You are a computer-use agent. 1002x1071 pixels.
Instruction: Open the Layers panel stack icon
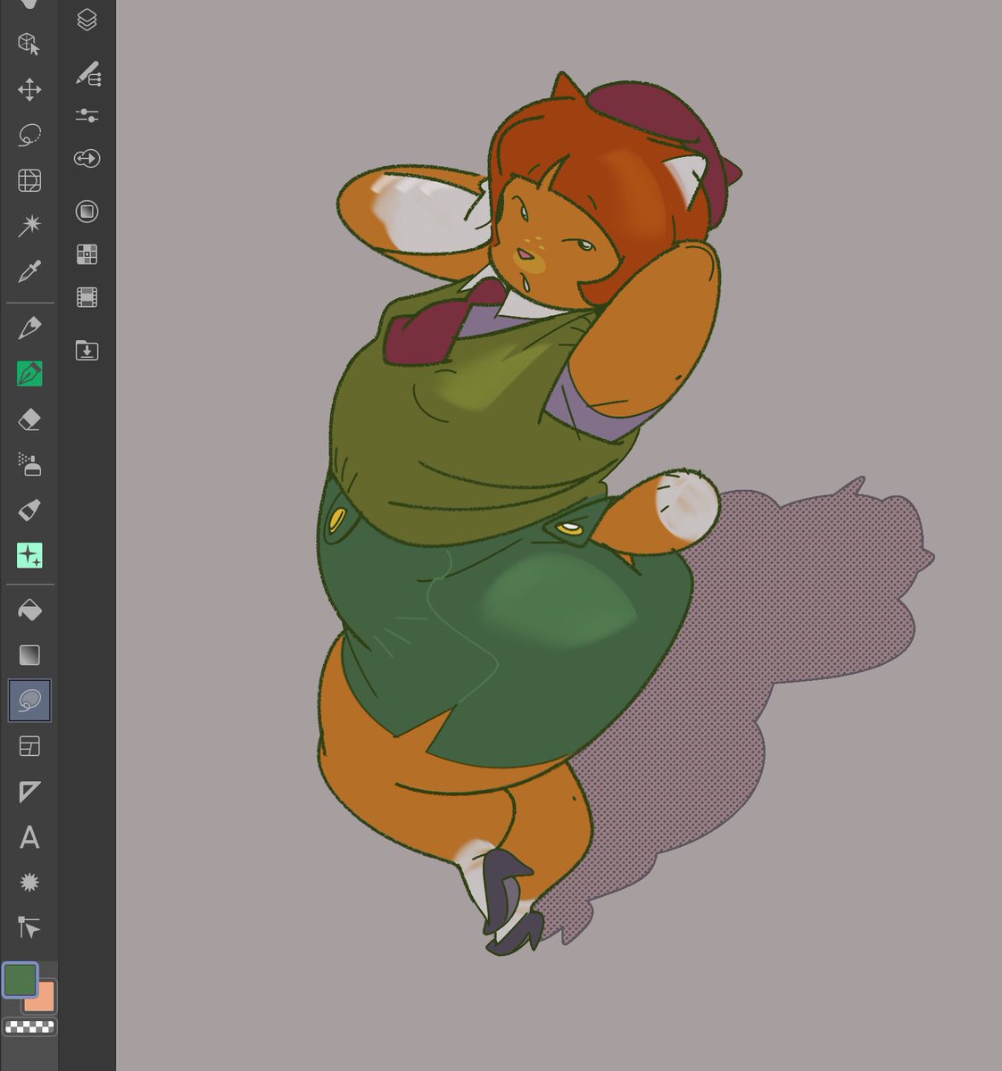87,20
